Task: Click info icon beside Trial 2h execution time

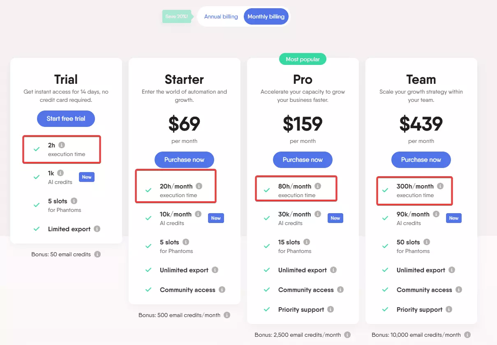Action: pos(62,145)
